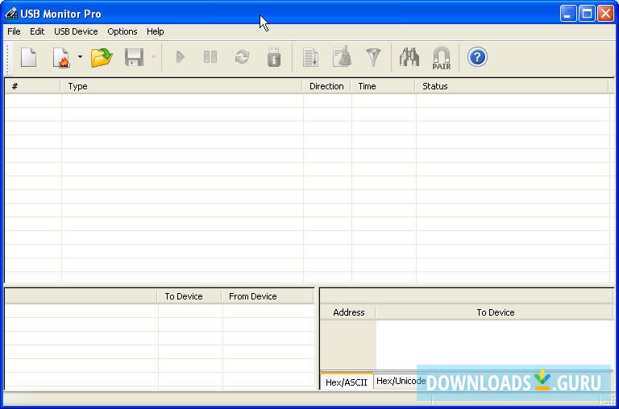The height and width of the screenshot is (409, 619).
Task: Open a file using the folder icon
Action: pos(102,58)
